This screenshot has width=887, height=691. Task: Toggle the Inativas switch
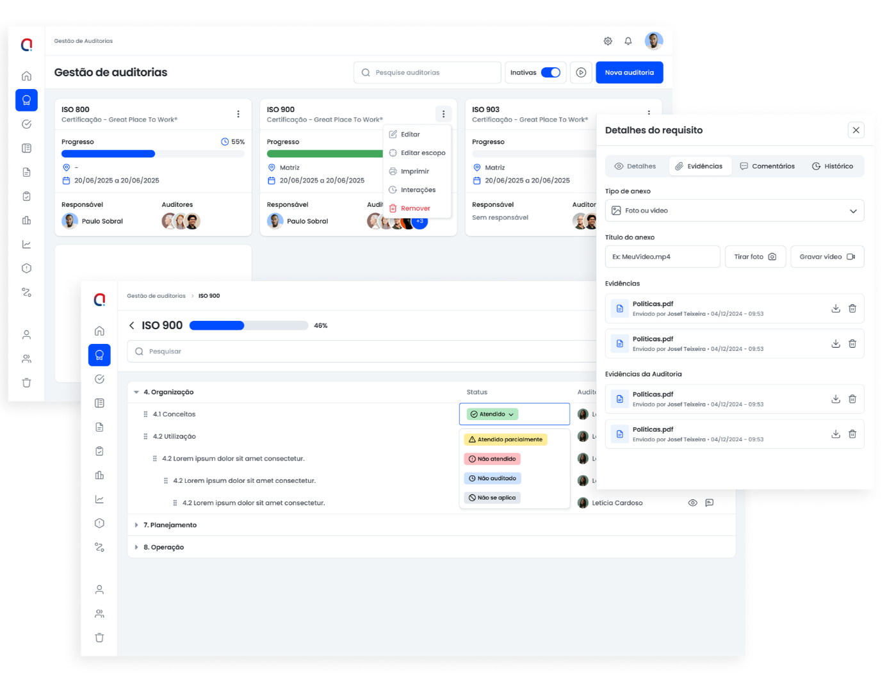pyautogui.click(x=551, y=72)
